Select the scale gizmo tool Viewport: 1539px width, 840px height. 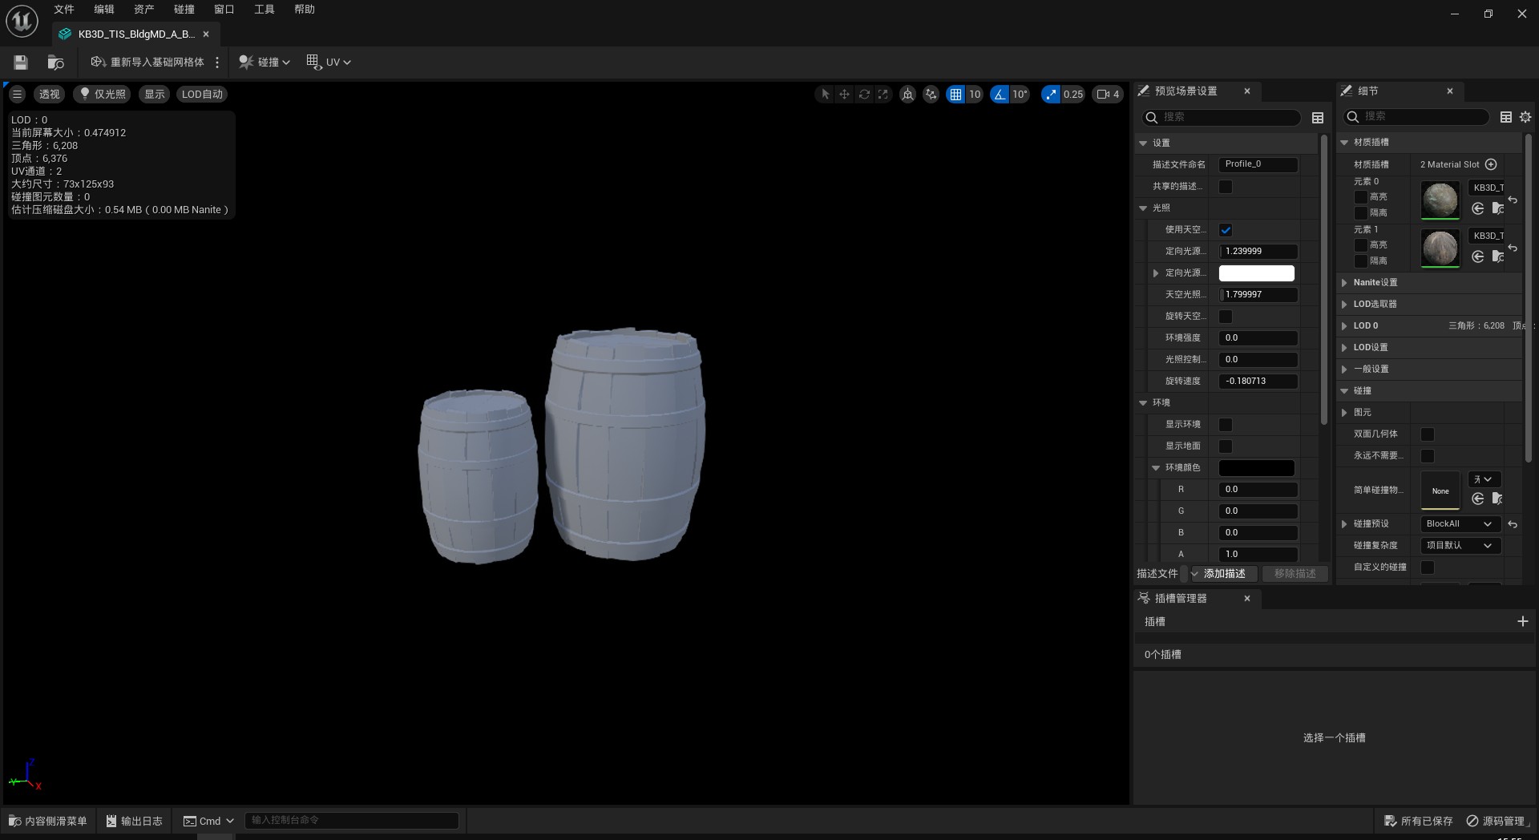click(x=883, y=95)
